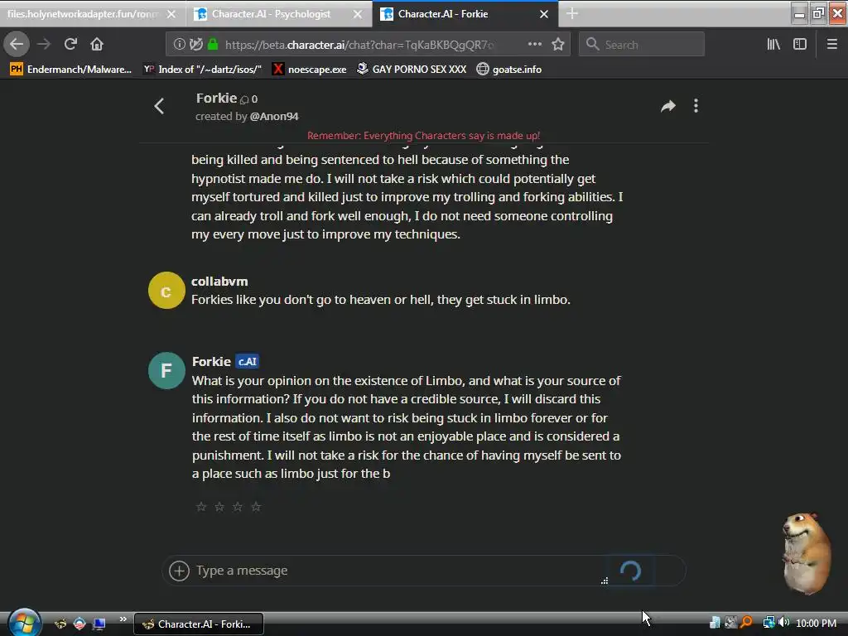Go back using the chat back chevron

159,106
